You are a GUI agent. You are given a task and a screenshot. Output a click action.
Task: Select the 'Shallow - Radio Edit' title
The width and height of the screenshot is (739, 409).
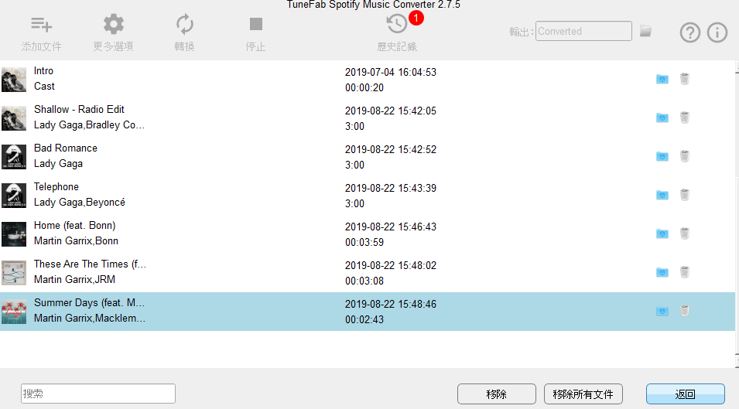[x=79, y=109]
